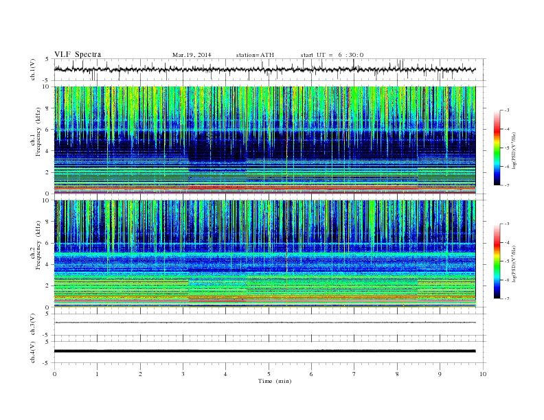Click the "station=ATH" label
544x420 pixels.
pos(255,55)
